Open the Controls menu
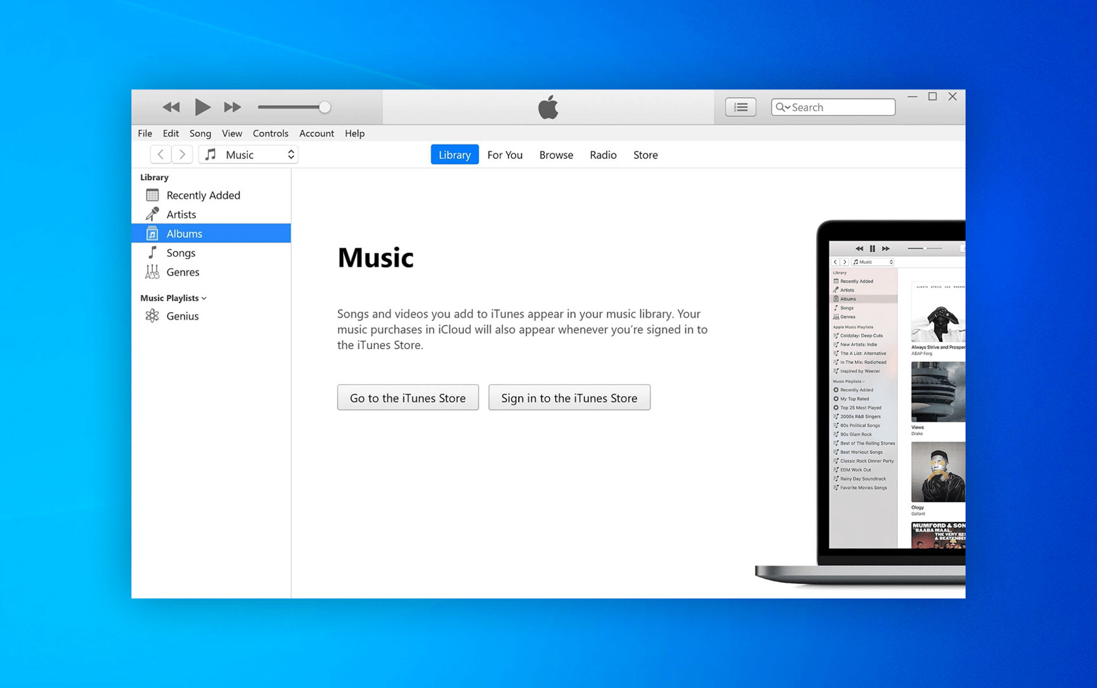This screenshot has width=1097, height=688. pyautogui.click(x=270, y=133)
